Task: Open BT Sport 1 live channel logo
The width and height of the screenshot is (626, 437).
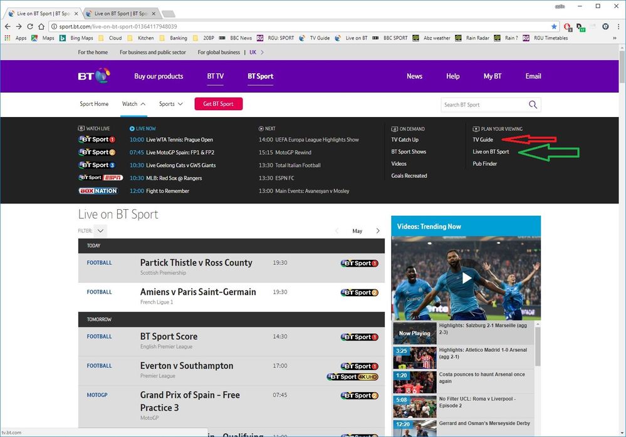Action: (97, 140)
